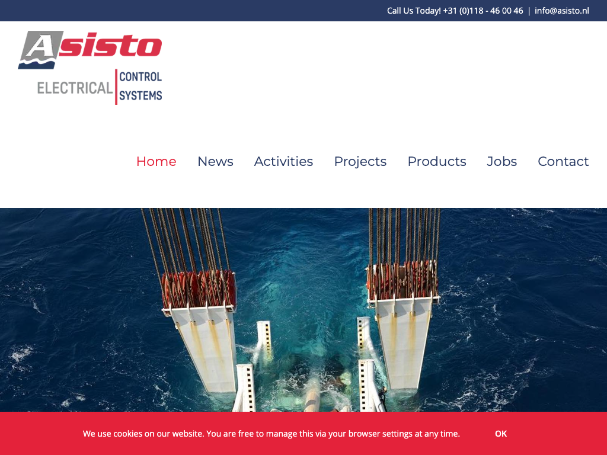Click the +31 (0)118 phone number
The image size is (607, 455).
483,11
